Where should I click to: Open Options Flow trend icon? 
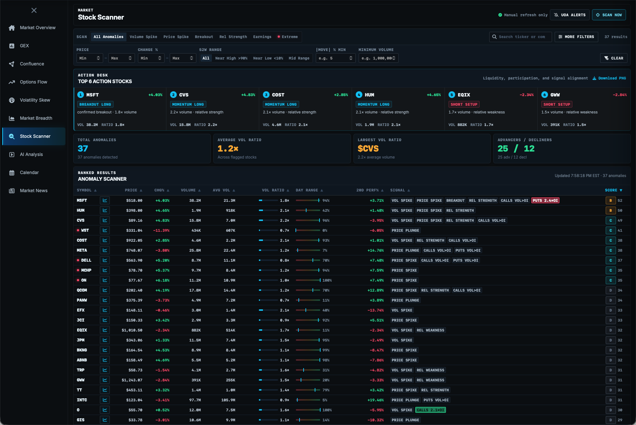point(12,82)
